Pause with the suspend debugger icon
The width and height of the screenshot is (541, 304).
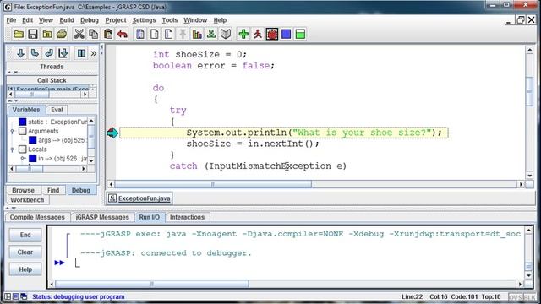point(81,53)
